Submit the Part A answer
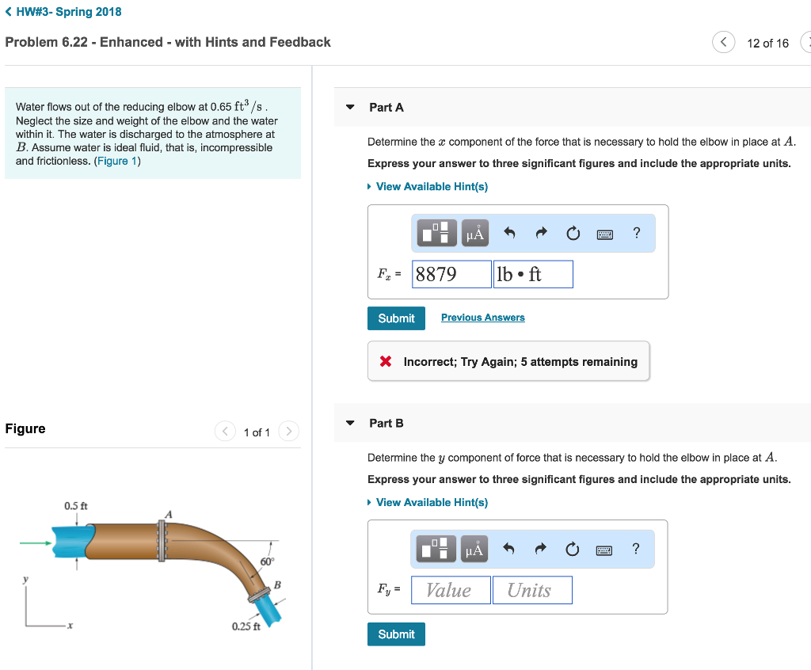This screenshot has height=670, width=811. pos(396,318)
